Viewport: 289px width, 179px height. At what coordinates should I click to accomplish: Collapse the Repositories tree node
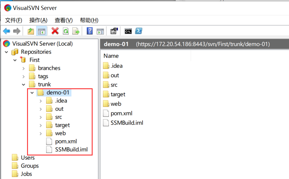pos(6,52)
